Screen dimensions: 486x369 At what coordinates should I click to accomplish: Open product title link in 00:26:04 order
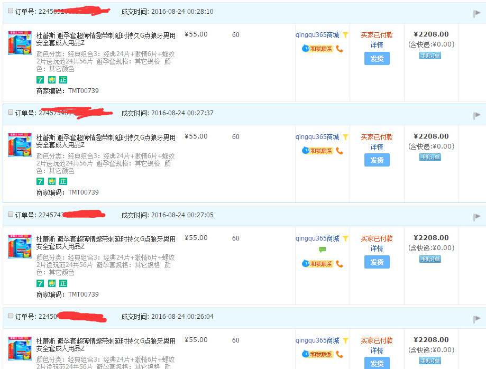click(x=106, y=345)
